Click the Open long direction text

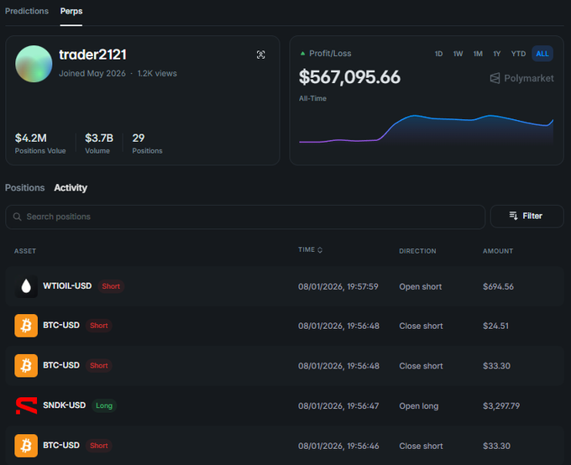click(419, 406)
